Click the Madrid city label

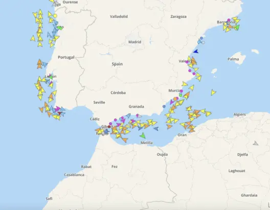(x=135, y=42)
